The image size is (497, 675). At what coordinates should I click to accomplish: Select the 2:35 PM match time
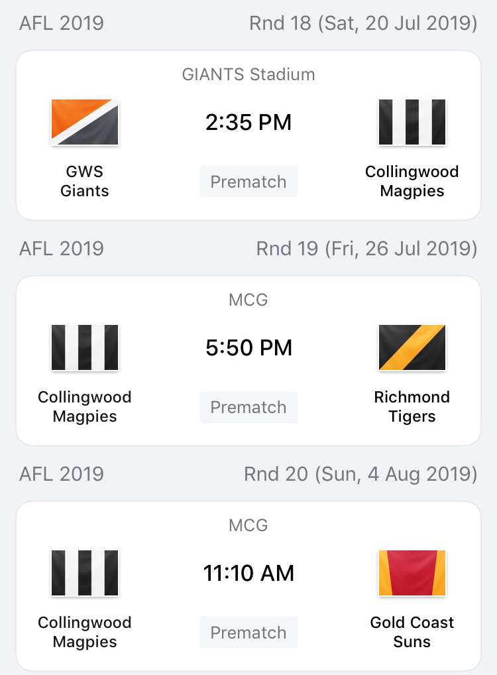[248, 123]
